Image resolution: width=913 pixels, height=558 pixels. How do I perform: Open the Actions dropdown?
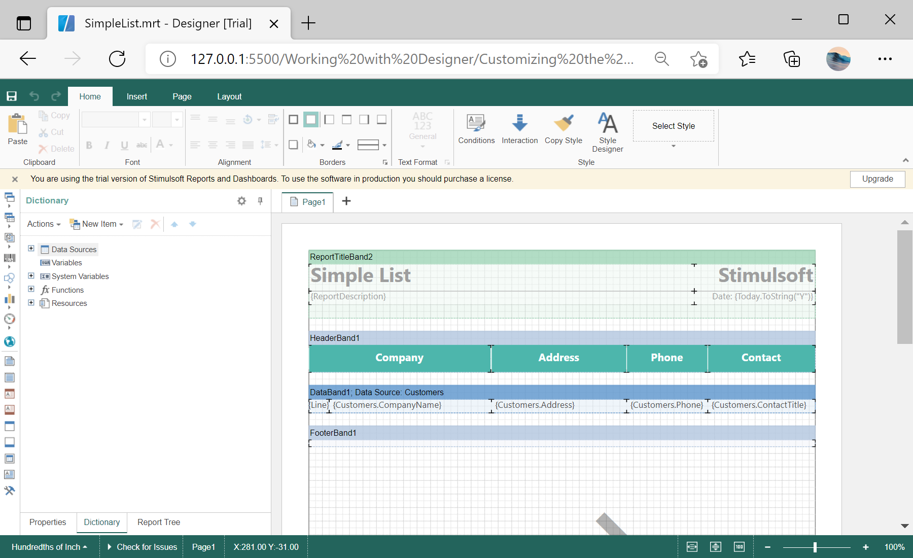44,224
